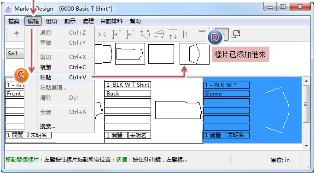Click the '單位: in' status bar entry
This screenshot has height=173, width=315.
click(x=280, y=160)
